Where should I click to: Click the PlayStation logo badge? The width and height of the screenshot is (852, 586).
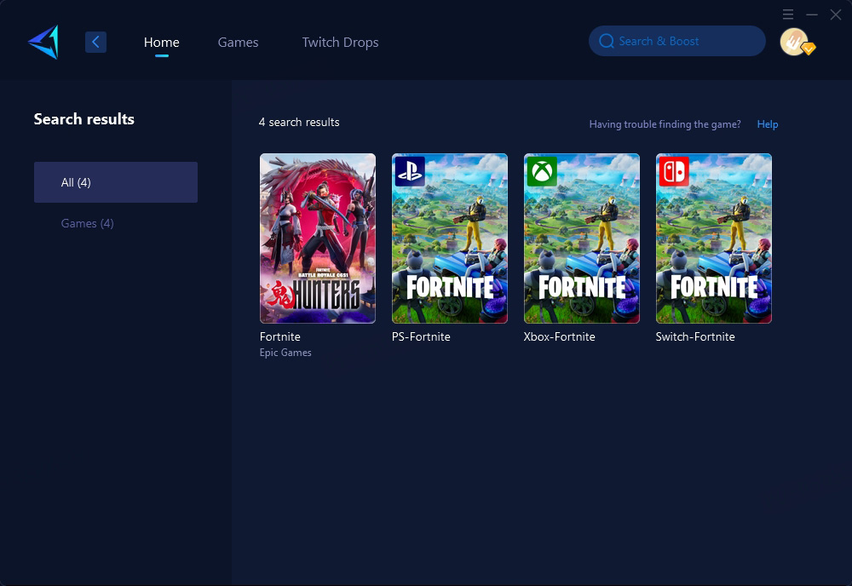pyautogui.click(x=410, y=171)
